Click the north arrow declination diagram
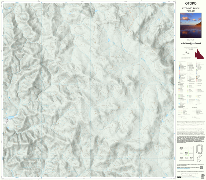 (186, 53)
